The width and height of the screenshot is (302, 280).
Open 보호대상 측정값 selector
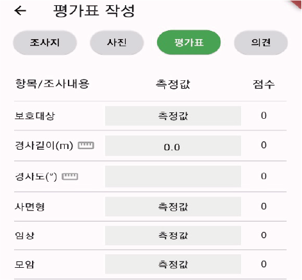[173, 116]
